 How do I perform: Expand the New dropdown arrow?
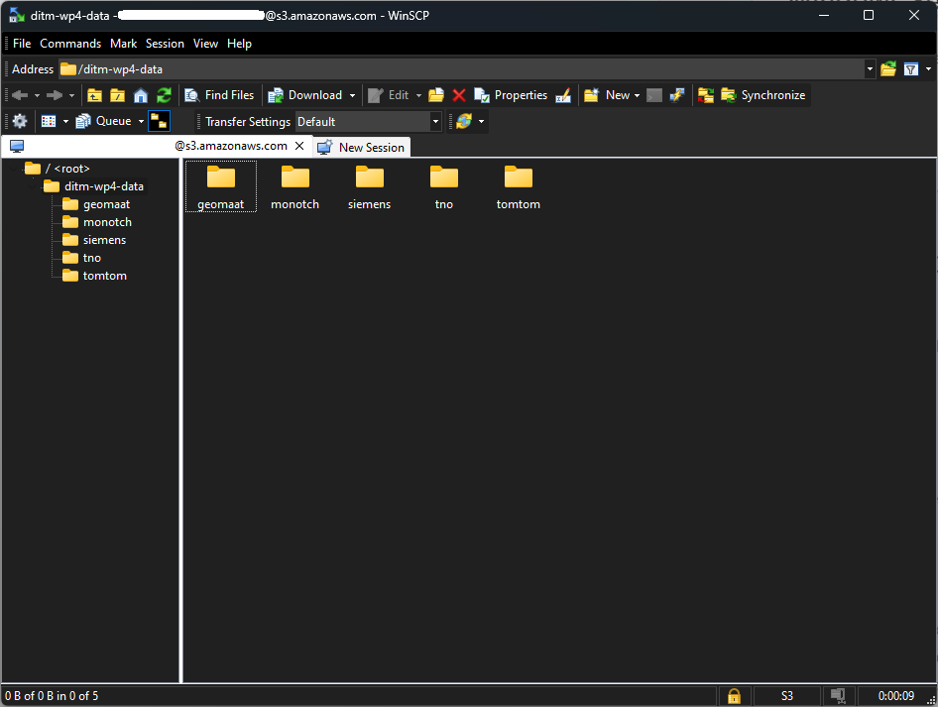pyautogui.click(x=638, y=96)
